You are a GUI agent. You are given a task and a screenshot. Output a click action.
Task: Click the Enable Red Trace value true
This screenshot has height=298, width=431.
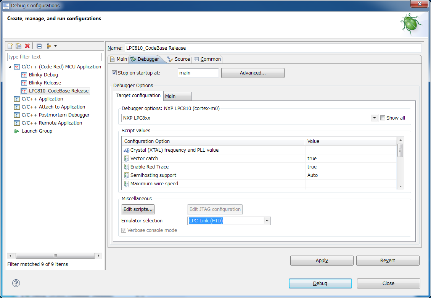[312, 167]
